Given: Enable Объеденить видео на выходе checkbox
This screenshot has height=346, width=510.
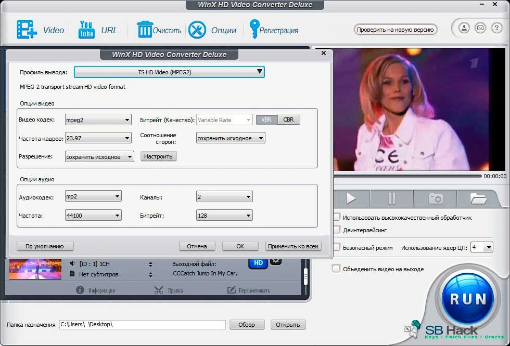Looking at the screenshot, I should click(x=336, y=269).
